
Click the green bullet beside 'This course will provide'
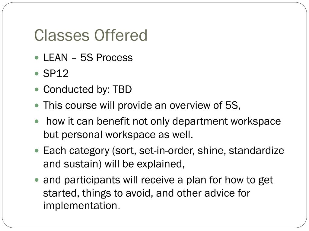(37, 106)
